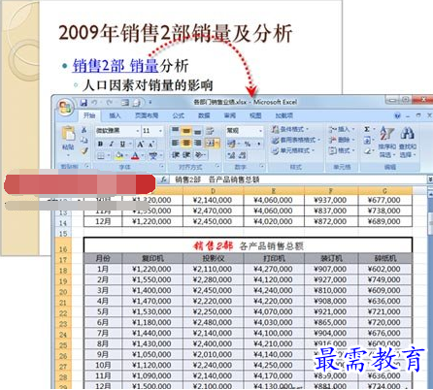Click the AutoSum sigma icon

click(x=367, y=129)
